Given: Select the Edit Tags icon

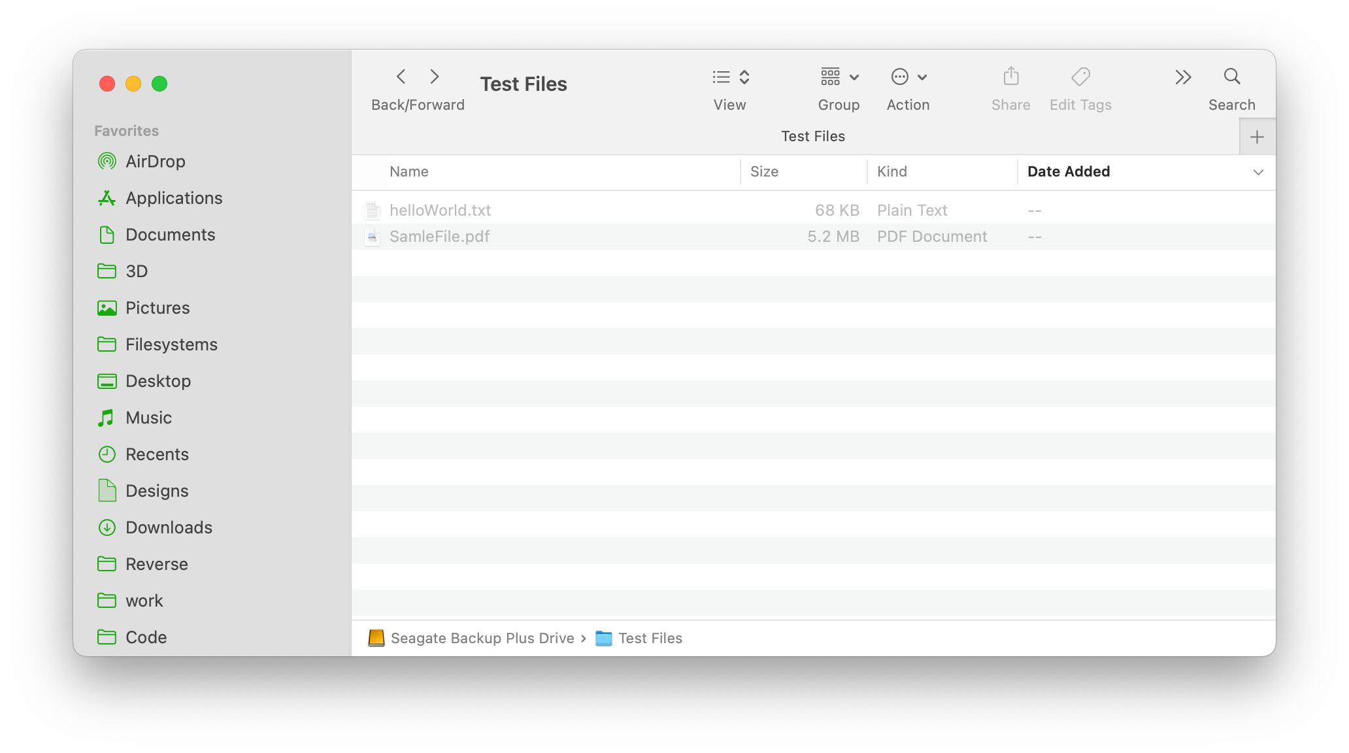Looking at the screenshot, I should 1080,76.
